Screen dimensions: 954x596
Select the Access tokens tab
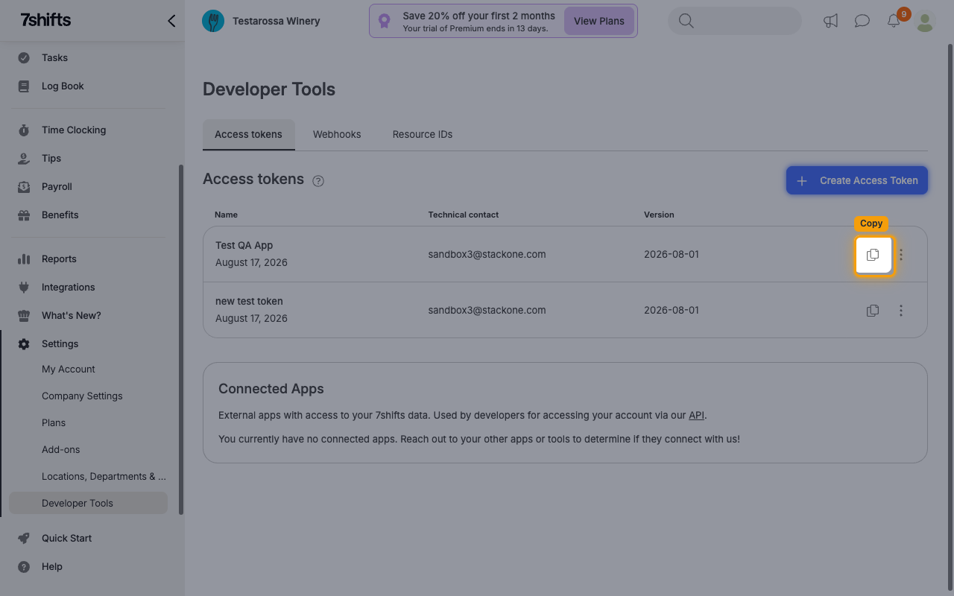[249, 134]
